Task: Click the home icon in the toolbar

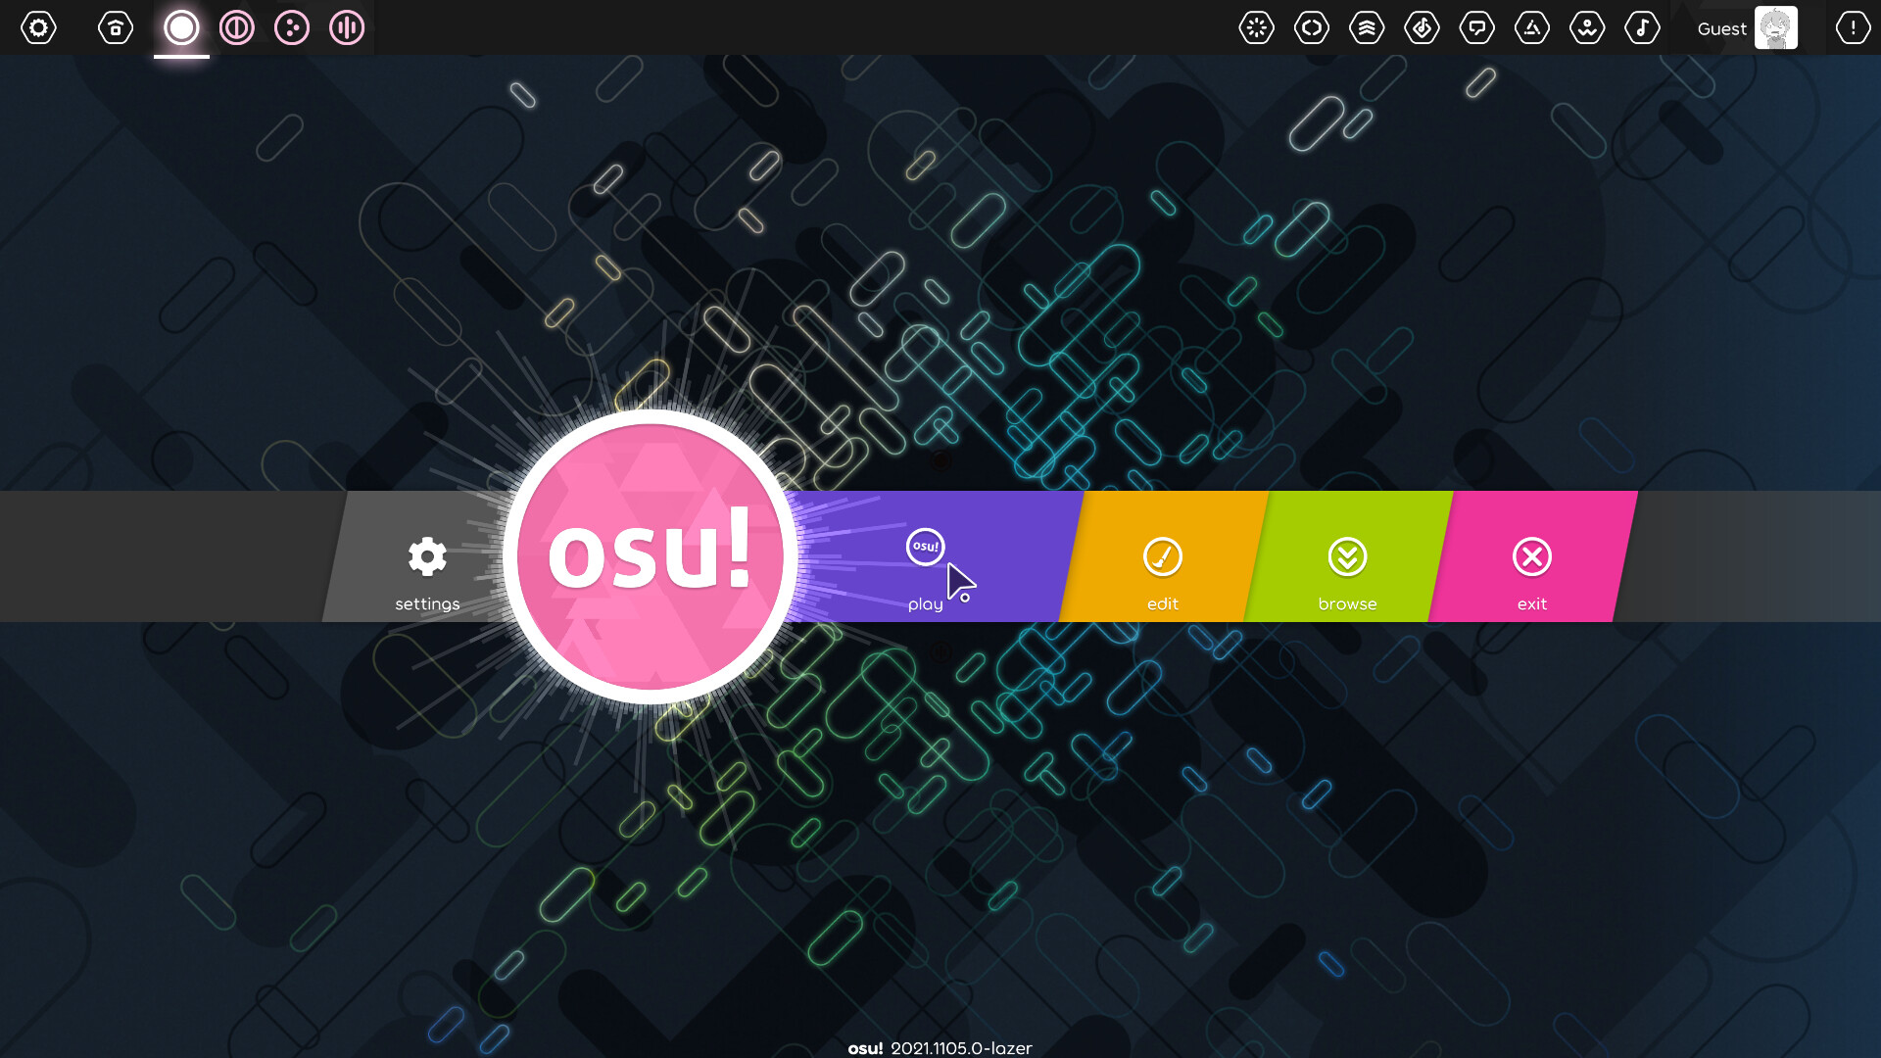Action: click(116, 27)
